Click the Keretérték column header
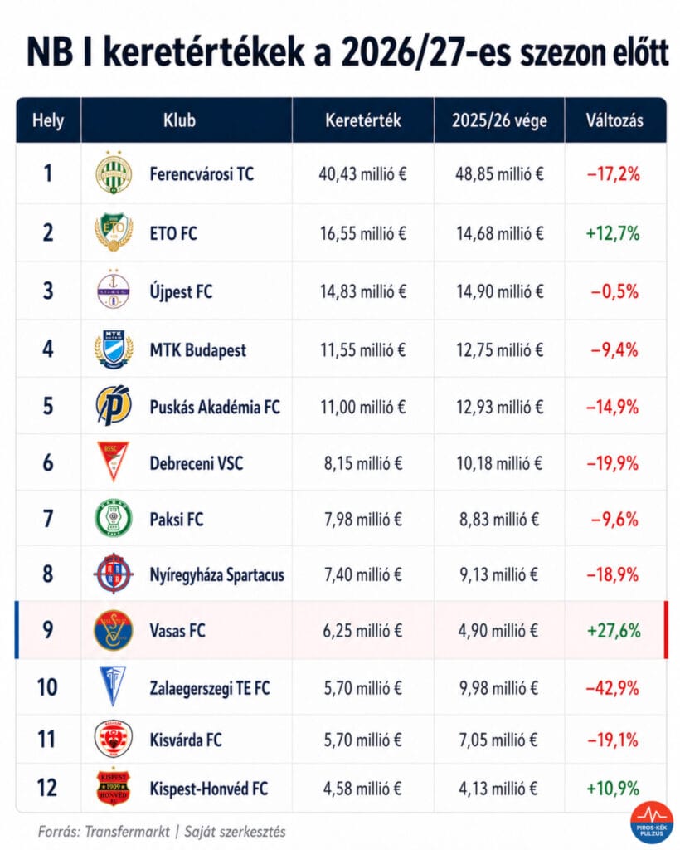 (362, 120)
